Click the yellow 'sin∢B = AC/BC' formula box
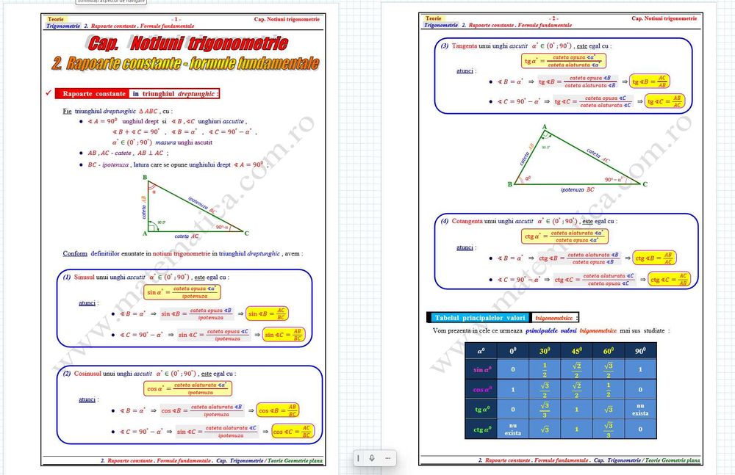Screen dimensions: 735x475 (268, 313)
